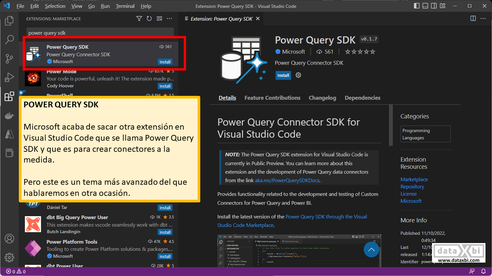Switch to the Changelog tab
Screen dimensions: 492x276
(322, 98)
